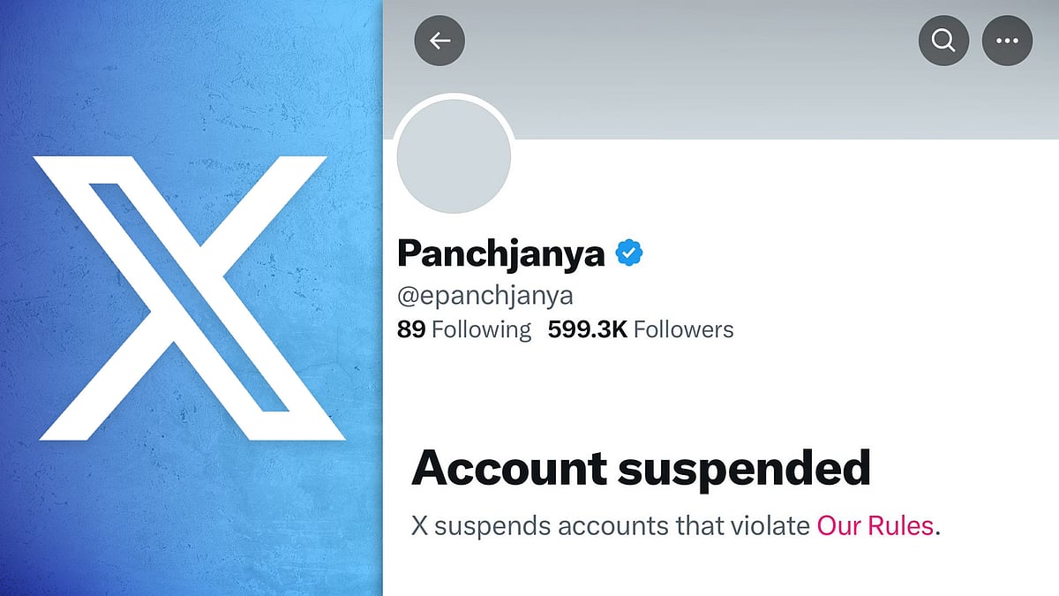Open the Followers list label
Image resolution: width=1059 pixels, height=596 pixels.
click(x=684, y=329)
